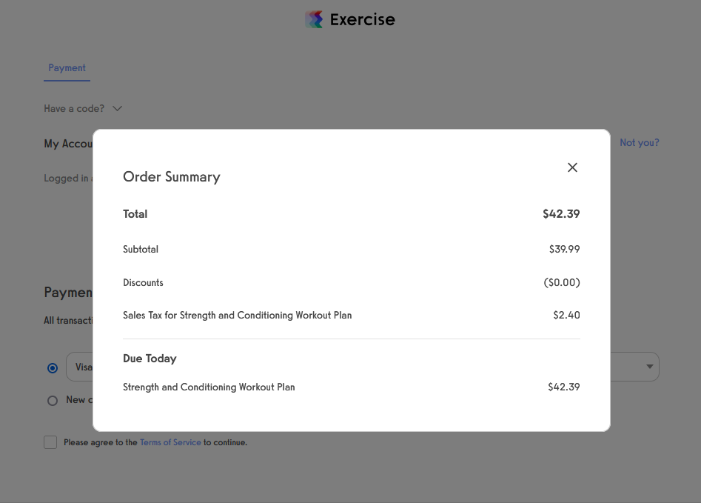Click the Order Summary title
701x503 pixels.
[x=172, y=177]
